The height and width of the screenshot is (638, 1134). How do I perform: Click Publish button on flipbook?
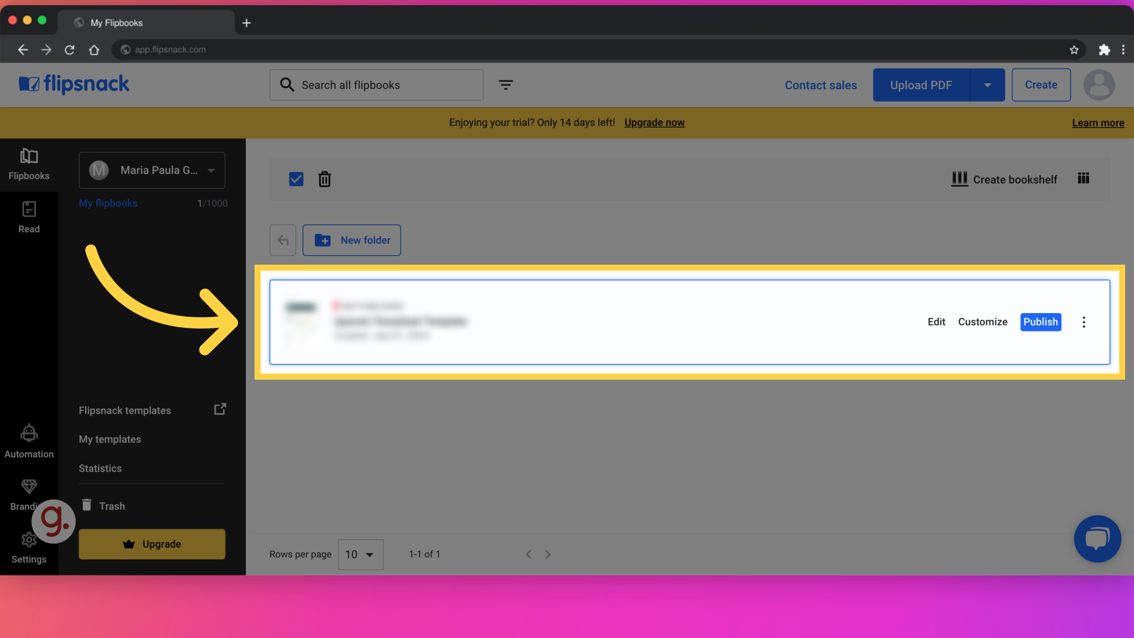pyautogui.click(x=1041, y=322)
